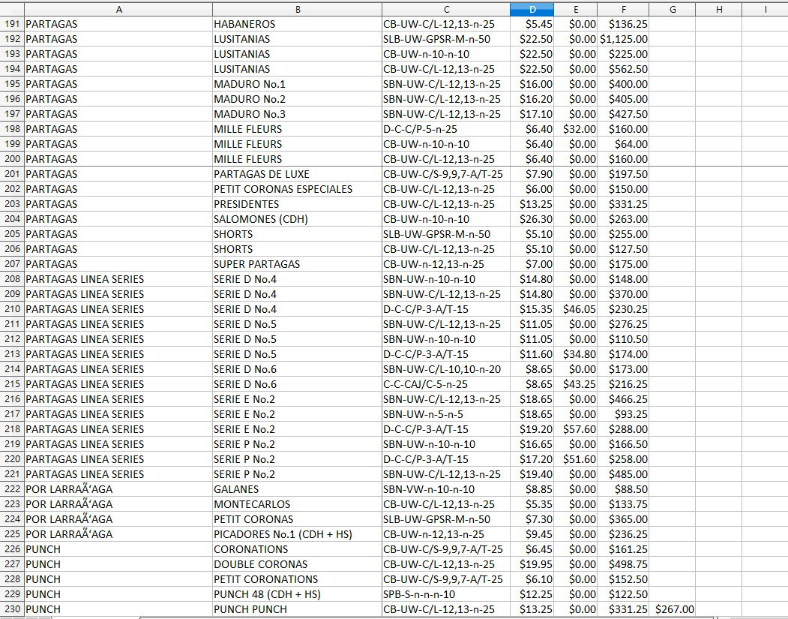Click the GALANES cell

[298, 488]
